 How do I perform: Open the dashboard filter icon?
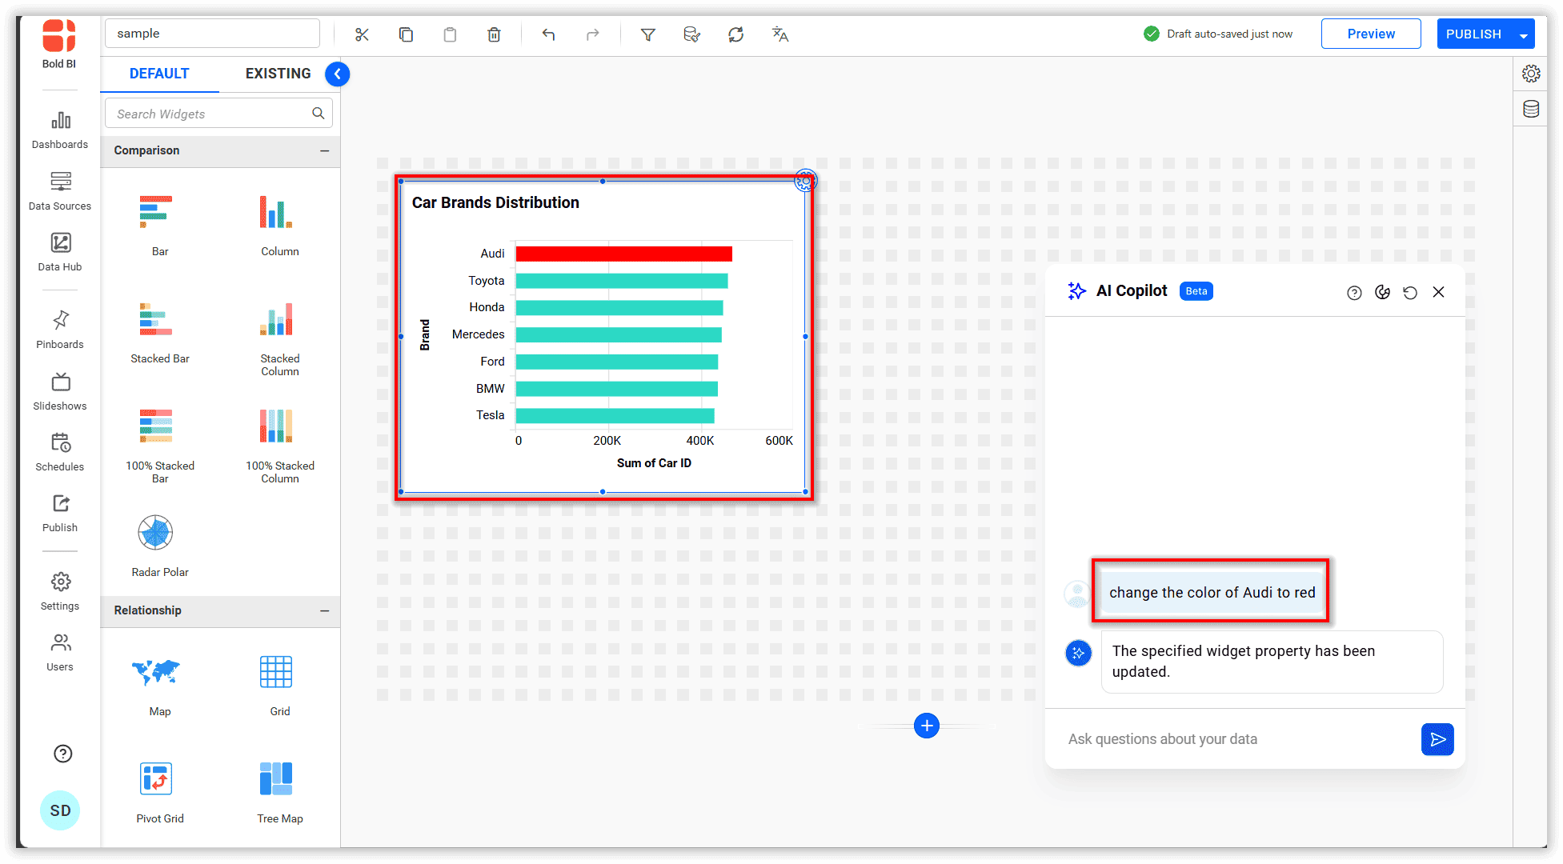[x=647, y=34]
